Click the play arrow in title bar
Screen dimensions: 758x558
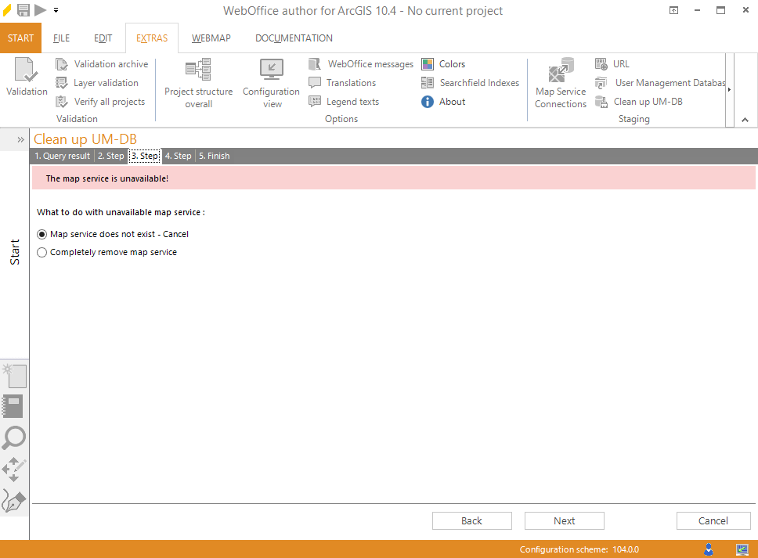pyautogui.click(x=41, y=10)
